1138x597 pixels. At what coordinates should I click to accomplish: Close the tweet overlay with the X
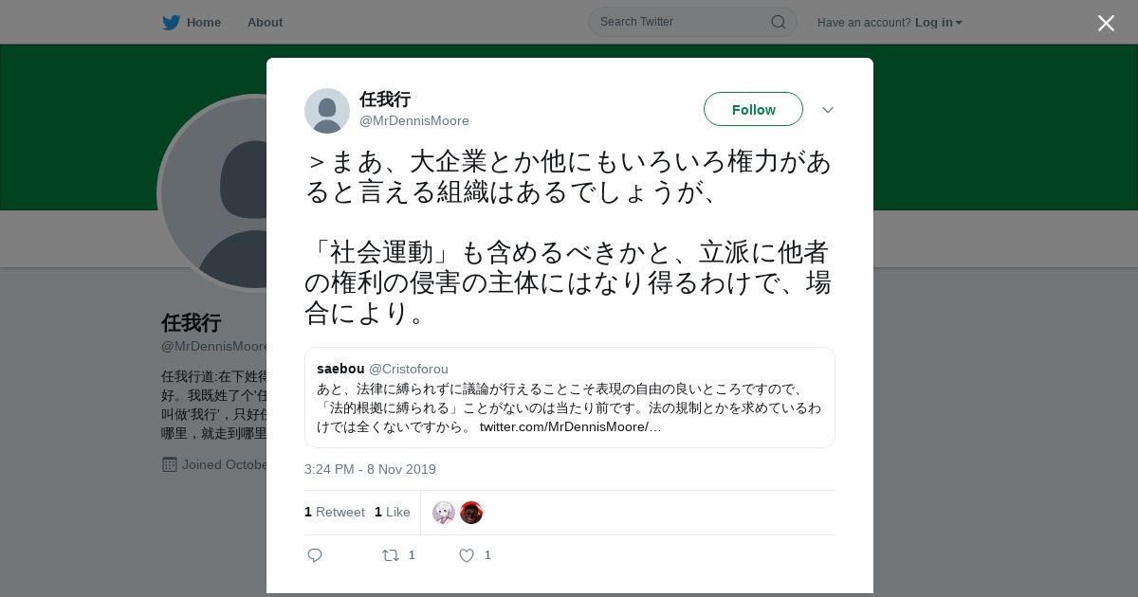1106,23
